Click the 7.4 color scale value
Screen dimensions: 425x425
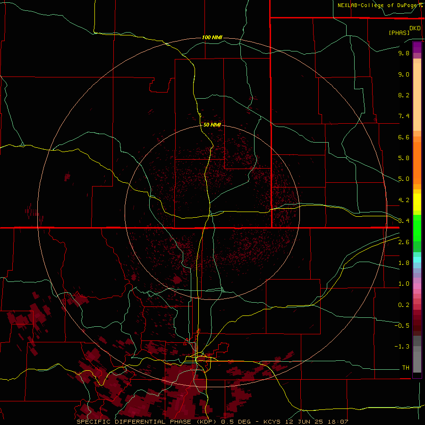pos(404,116)
